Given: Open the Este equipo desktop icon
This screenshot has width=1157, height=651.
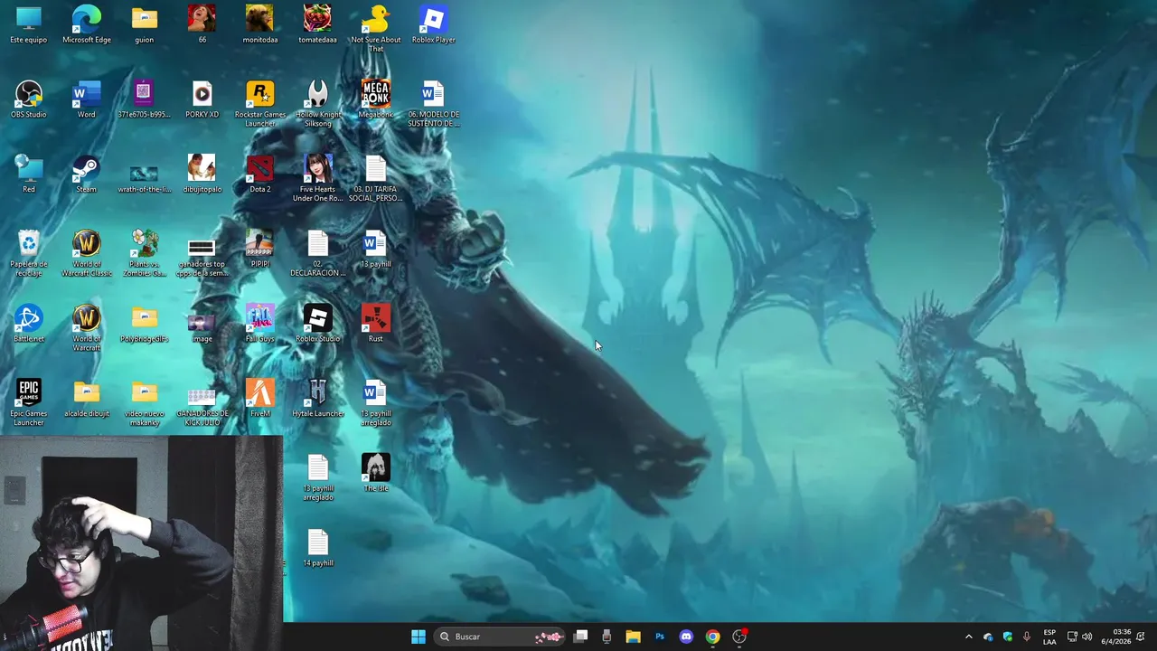Looking at the screenshot, I should click(29, 24).
